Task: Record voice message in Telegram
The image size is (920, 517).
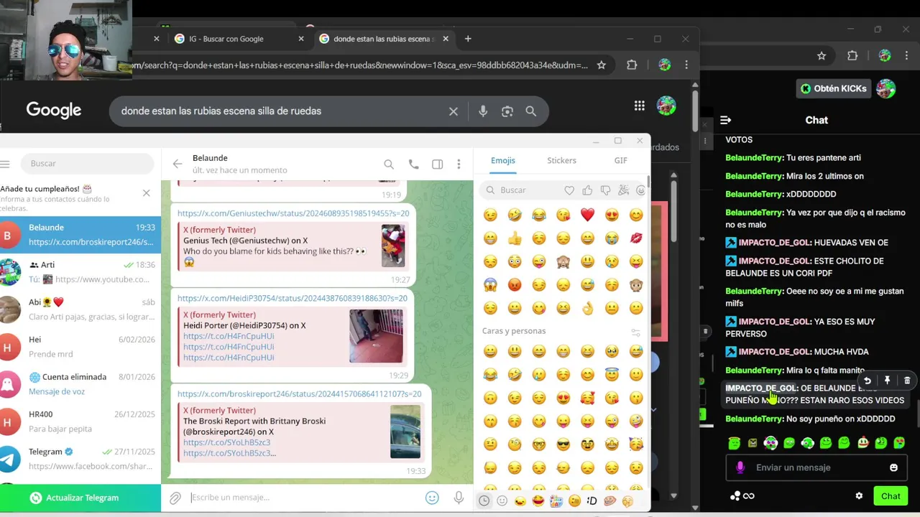Action: (x=459, y=498)
